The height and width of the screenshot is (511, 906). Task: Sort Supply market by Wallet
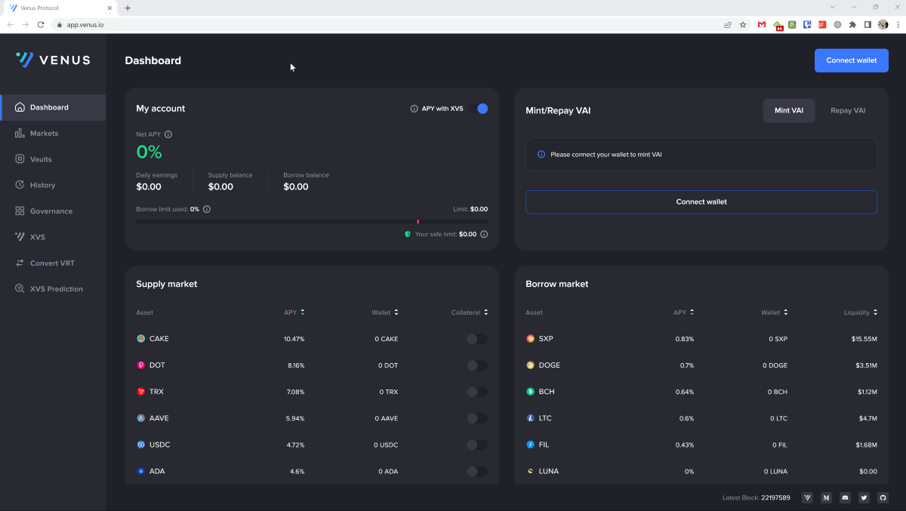pos(385,312)
